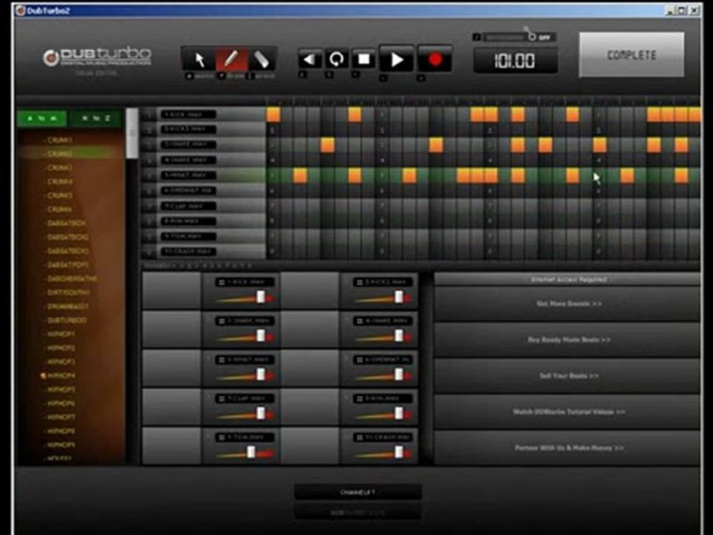Viewport: 713px width, 535px height.
Task: Toggle the loop playback button
Action: pos(336,59)
